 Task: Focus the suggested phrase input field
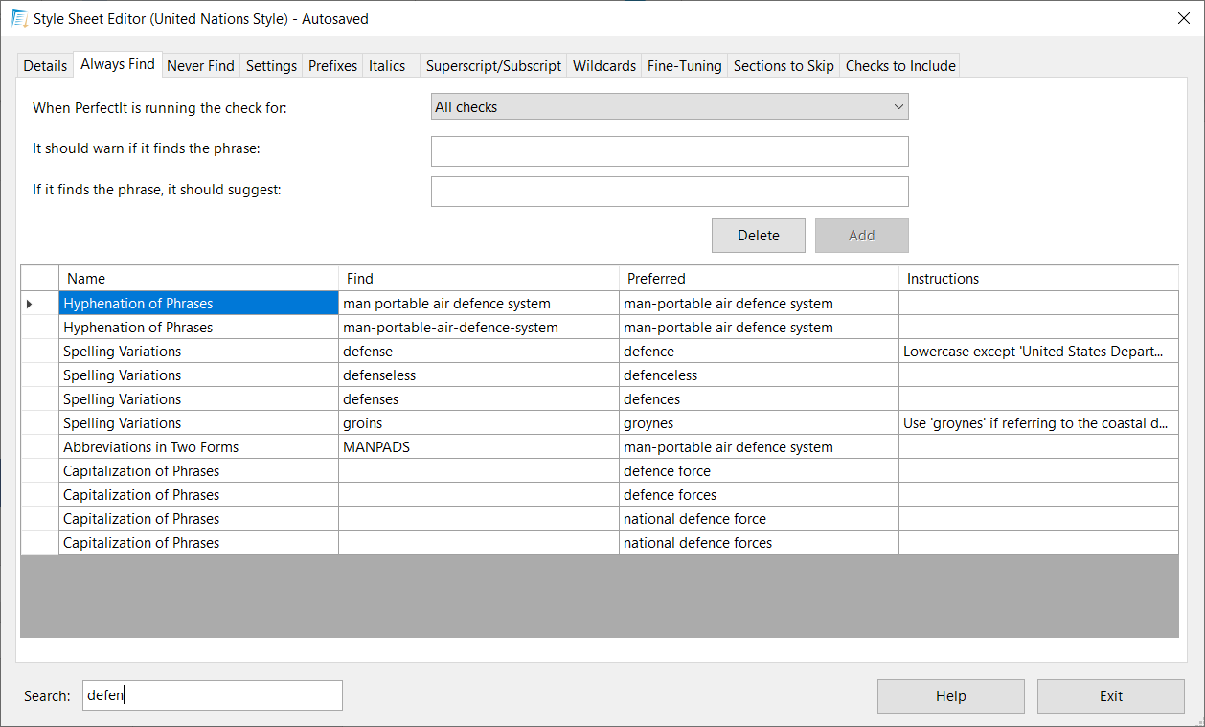[x=669, y=192]
